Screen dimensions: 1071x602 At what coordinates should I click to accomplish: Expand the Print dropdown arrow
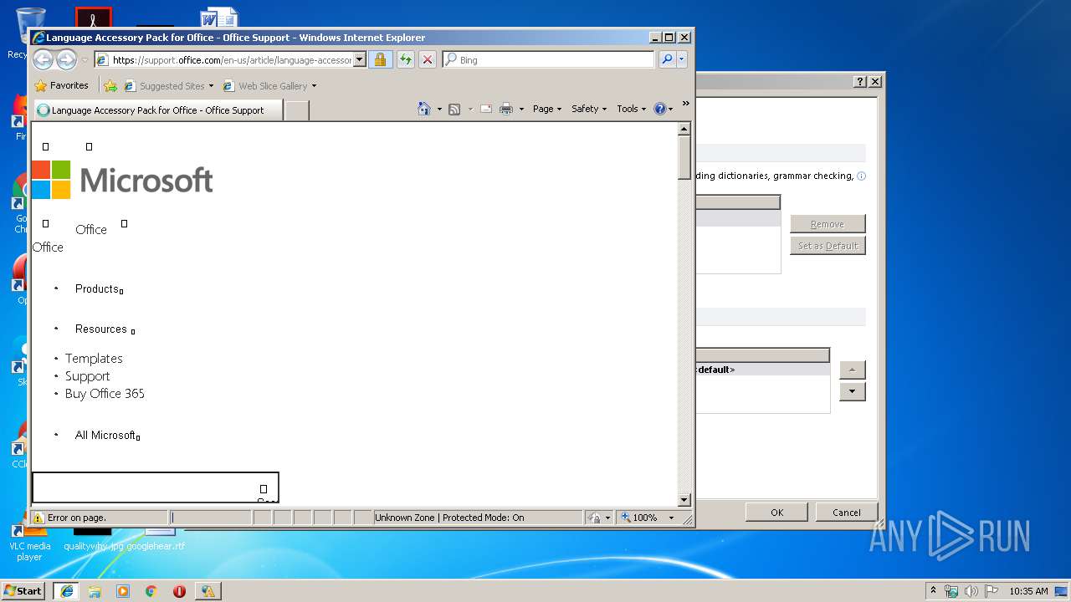coord(521,109)
